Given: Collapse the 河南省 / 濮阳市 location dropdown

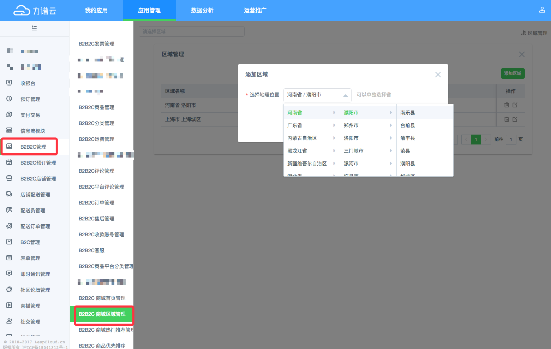Looking at the screenshot, I should pos(346,95).
